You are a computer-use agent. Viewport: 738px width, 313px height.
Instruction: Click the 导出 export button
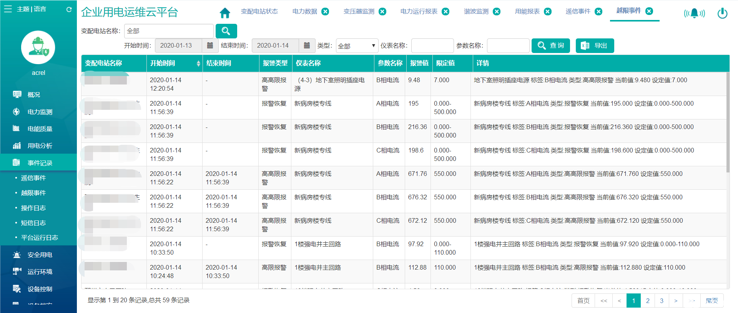click(x=595, y=46)
